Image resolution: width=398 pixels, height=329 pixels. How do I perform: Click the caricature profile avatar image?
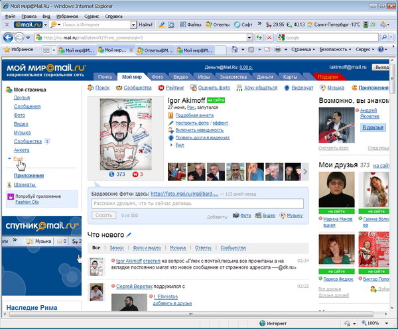[125, 134]
